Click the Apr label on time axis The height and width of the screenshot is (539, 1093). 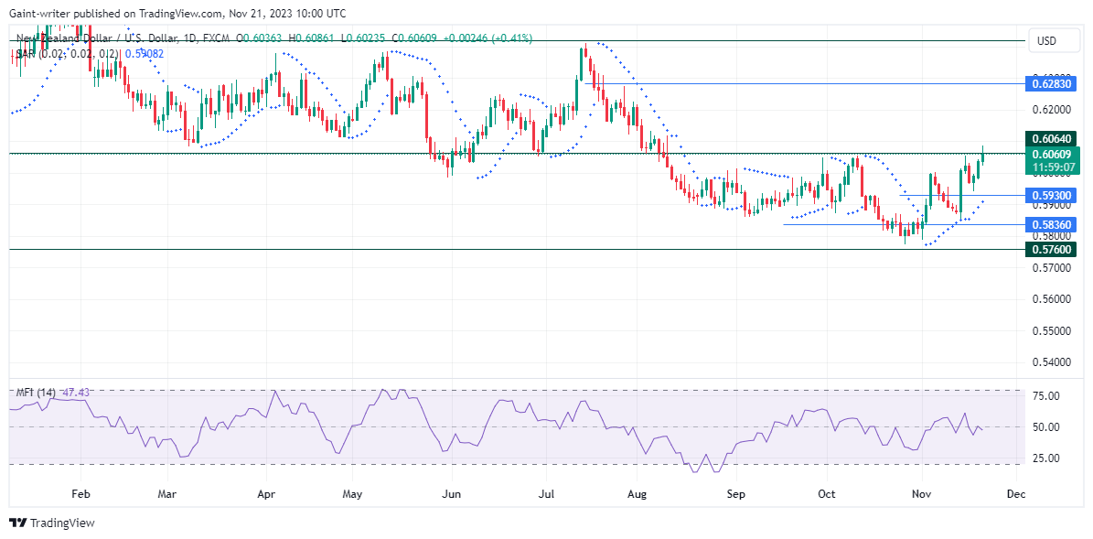click(267, 493)
